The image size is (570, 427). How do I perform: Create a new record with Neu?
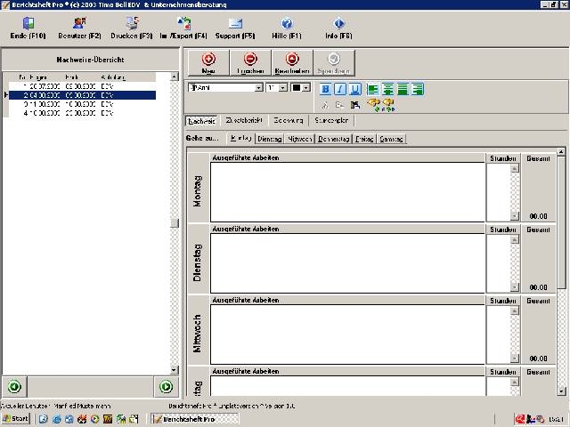tap(208, 62)
